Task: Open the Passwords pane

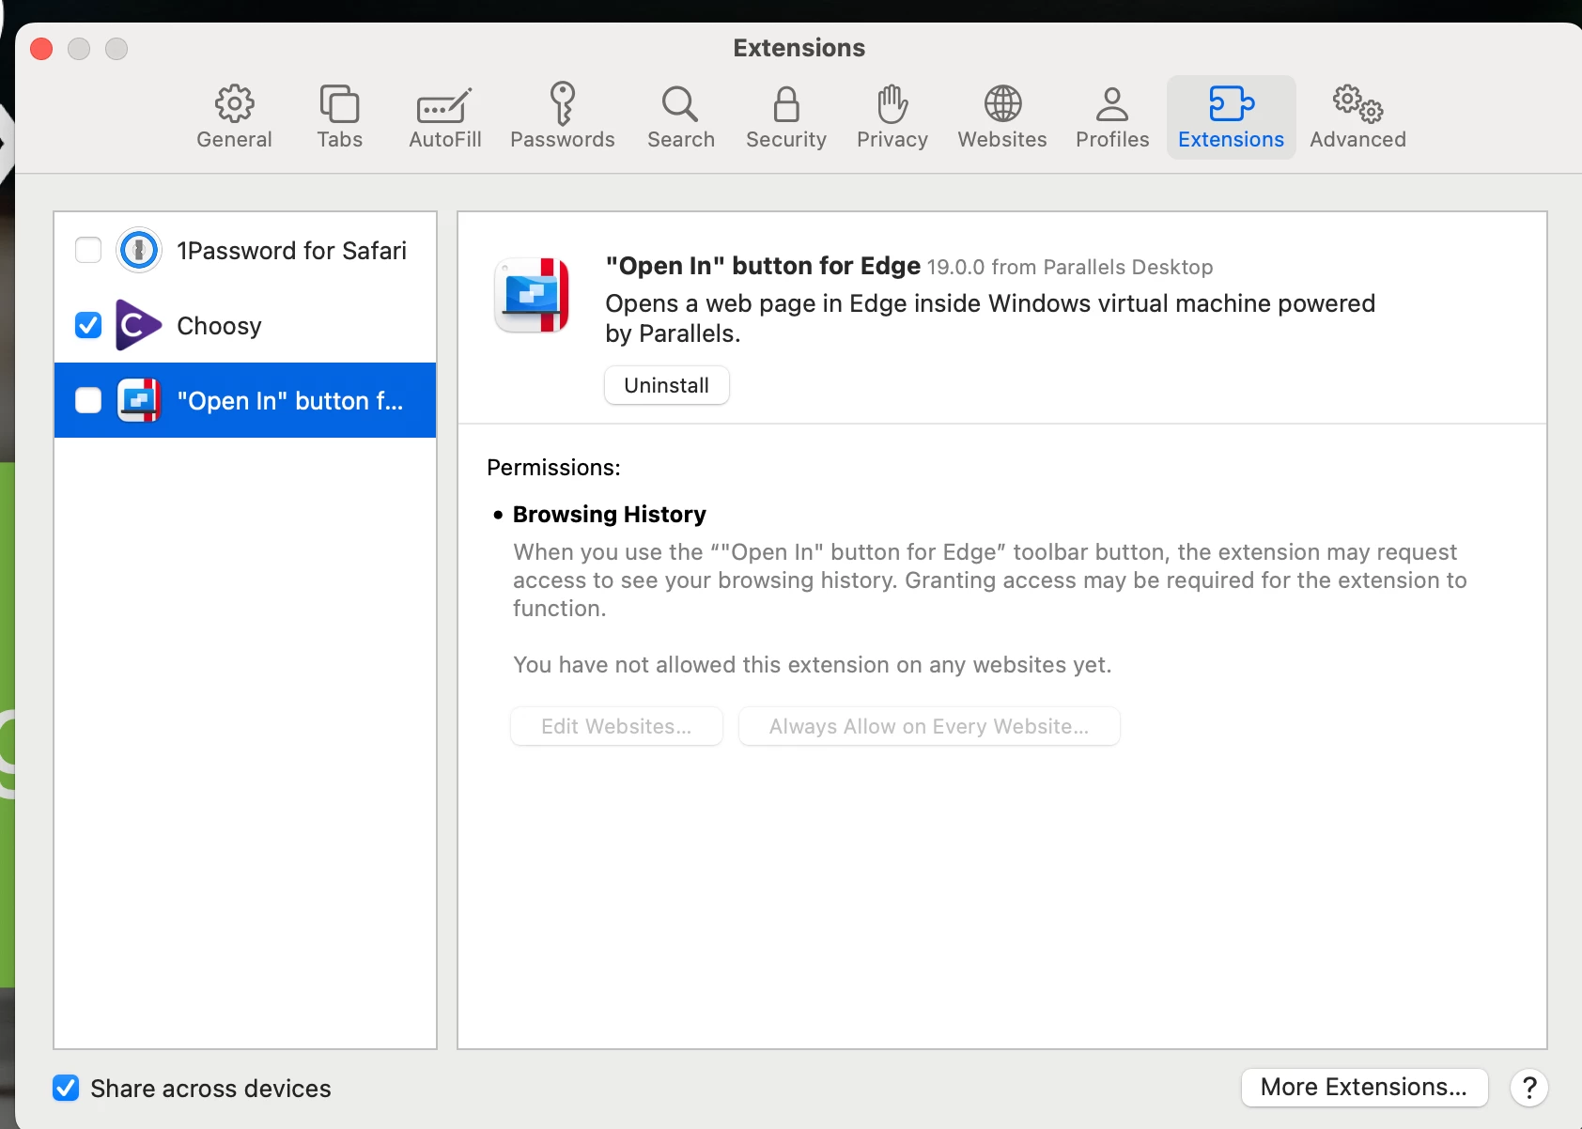Action: [563, 117]
